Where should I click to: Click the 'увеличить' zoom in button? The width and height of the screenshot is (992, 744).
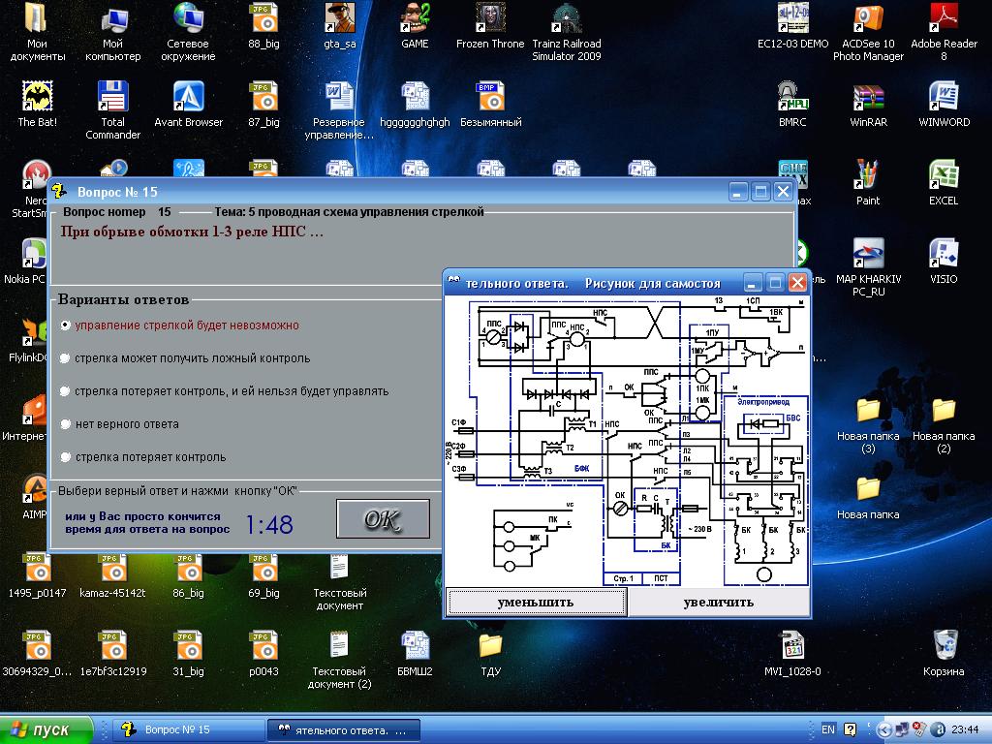click(718, 602)
